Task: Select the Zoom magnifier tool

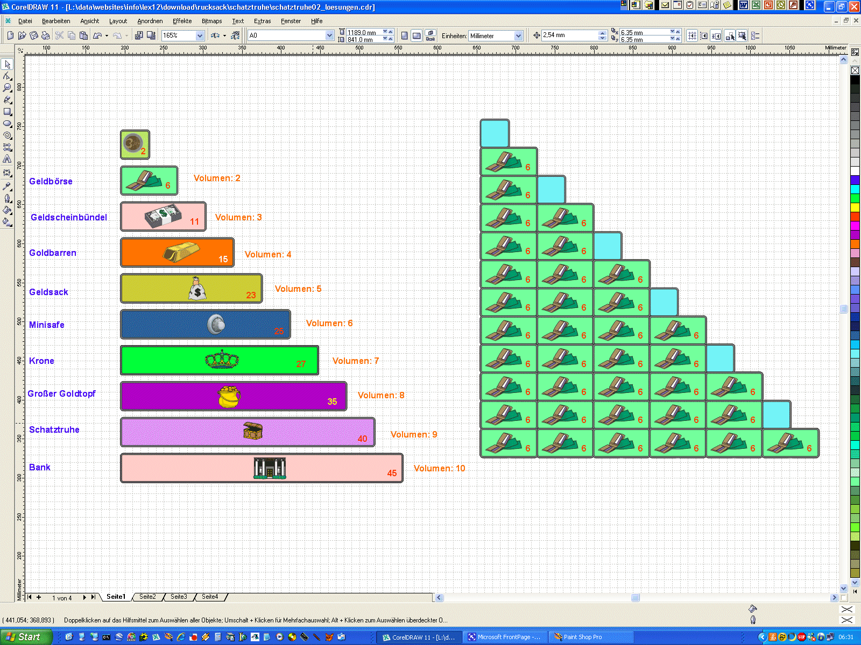Action: (8, 88)
